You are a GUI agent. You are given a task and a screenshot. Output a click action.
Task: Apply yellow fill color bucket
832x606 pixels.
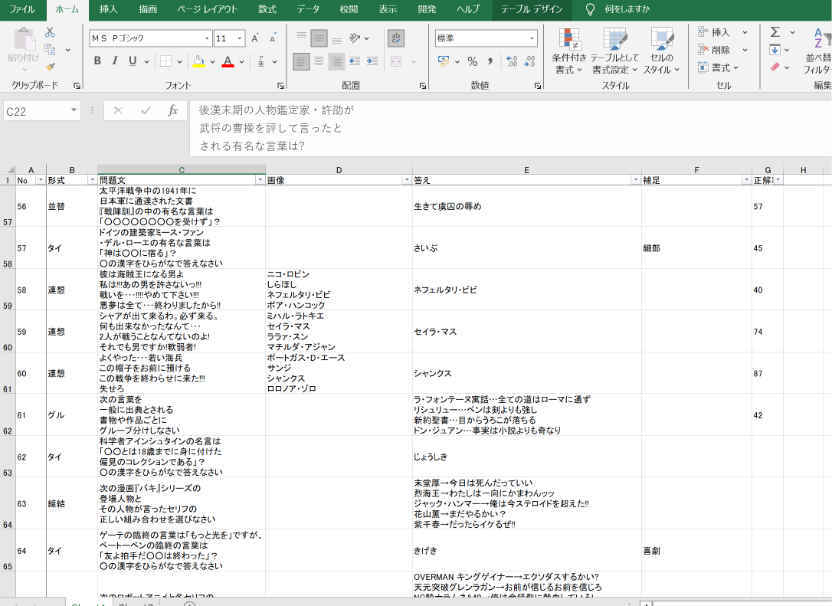pyautogui.click(x=198, y=61)
